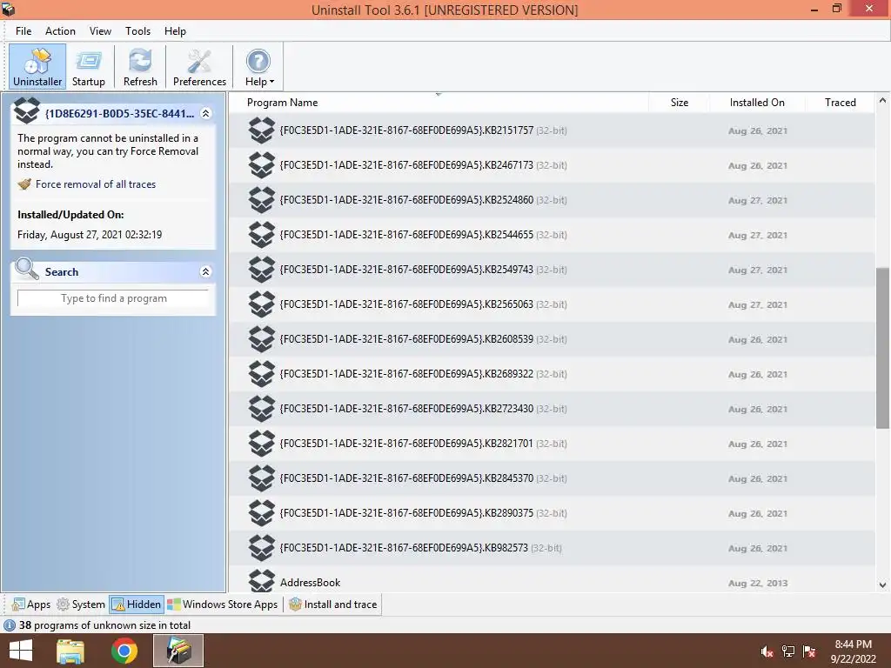Select program name ending in KB2544655
Image resolution: width=891 pixels, height=668 pixels.
406,235
